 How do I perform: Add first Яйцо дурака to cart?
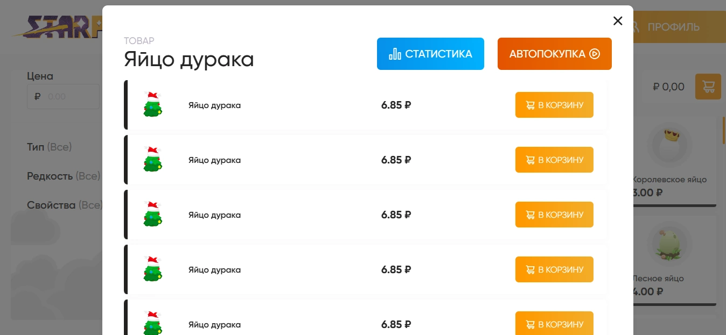pos(554,105)
